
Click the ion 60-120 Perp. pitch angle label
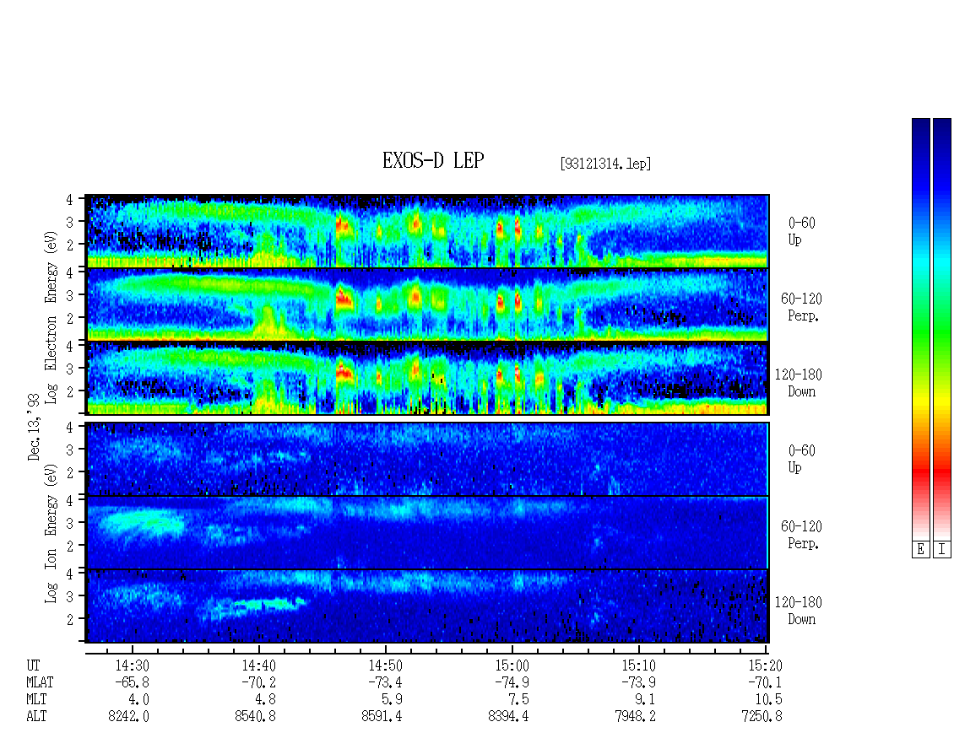tap(801, 535)
